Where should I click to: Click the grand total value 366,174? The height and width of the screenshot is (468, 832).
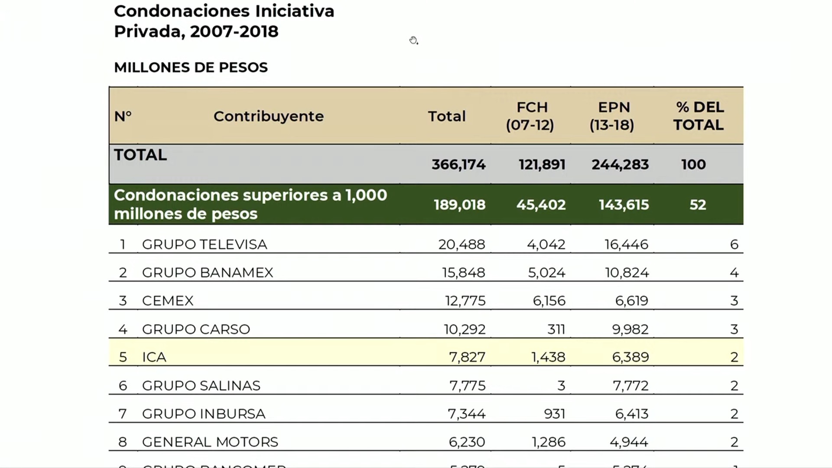point(458,165)
